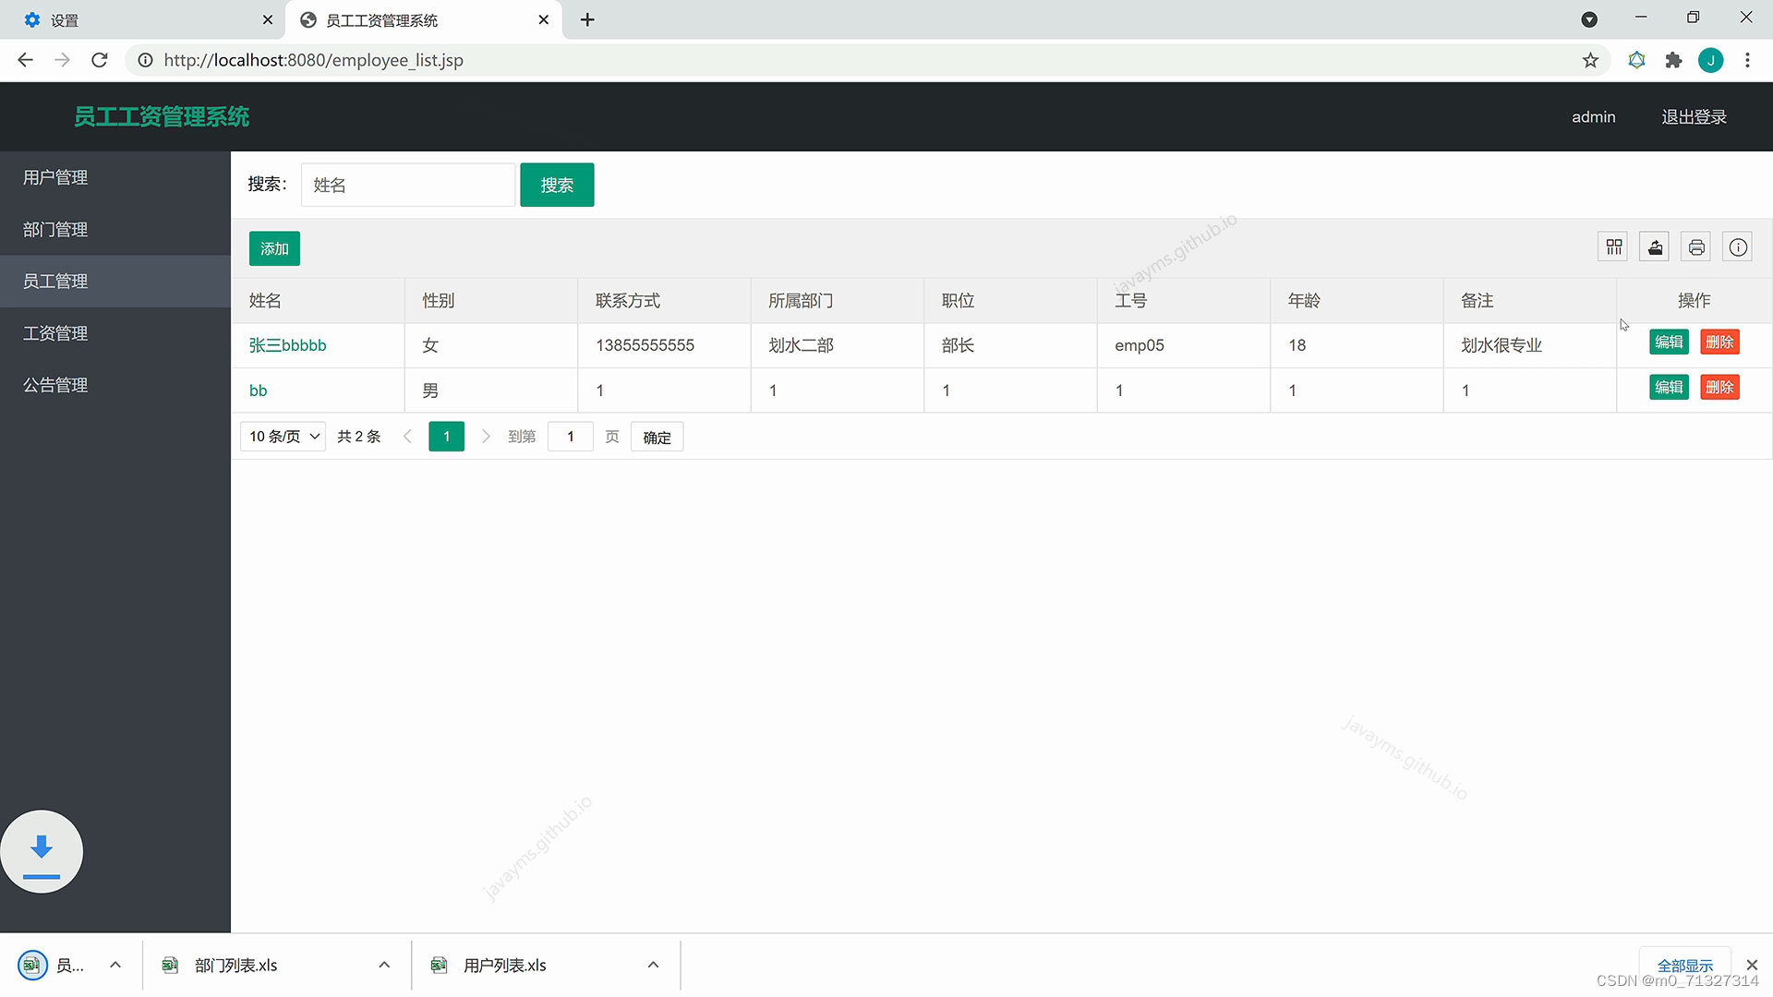Click the table info icon
Screen dimensions: 1773x997
pos(1738,247)
